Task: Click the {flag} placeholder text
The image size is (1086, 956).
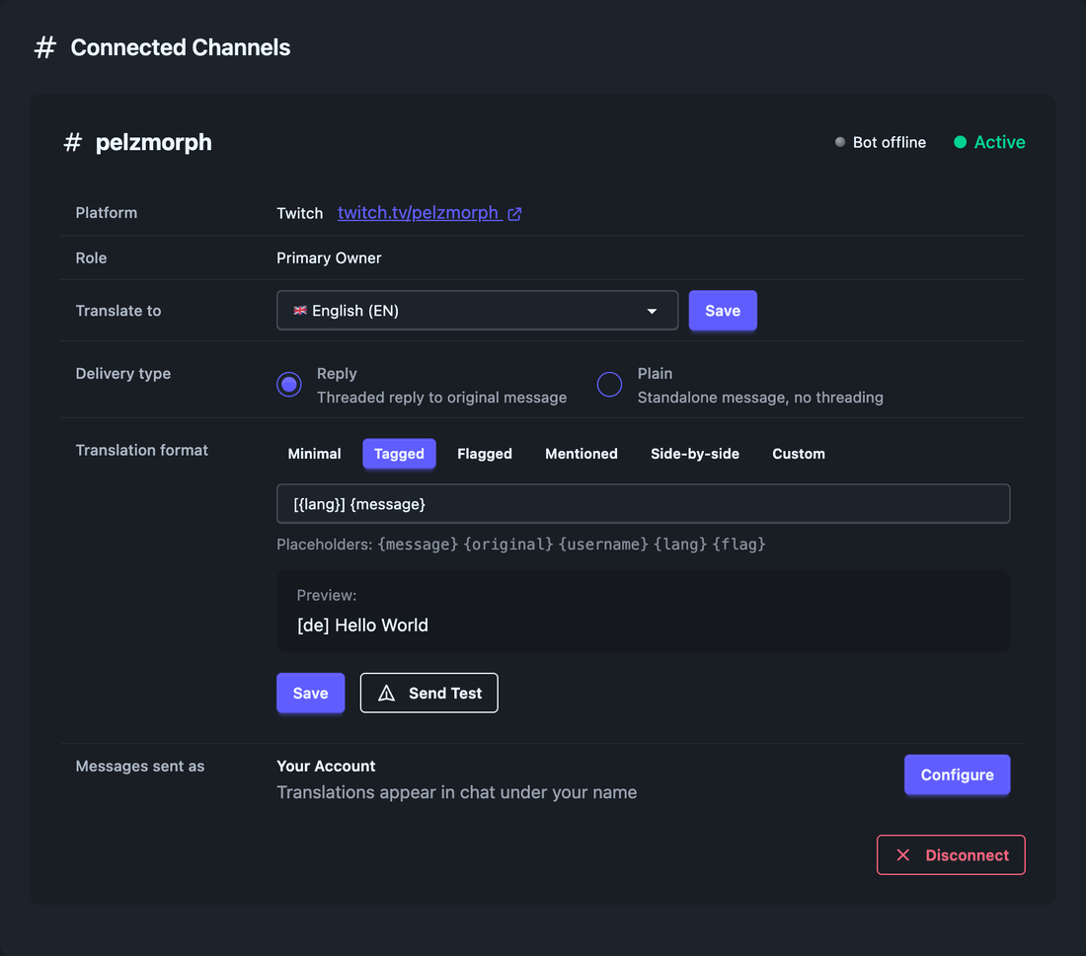Action: click(x=739, y=545)
